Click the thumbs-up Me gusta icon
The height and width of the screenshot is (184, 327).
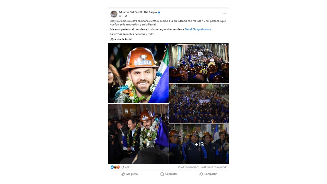pyautogui.click(x=123, y=174)
